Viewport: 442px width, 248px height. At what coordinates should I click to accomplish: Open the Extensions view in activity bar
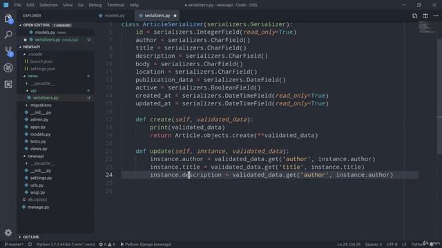tap(8, 84)
